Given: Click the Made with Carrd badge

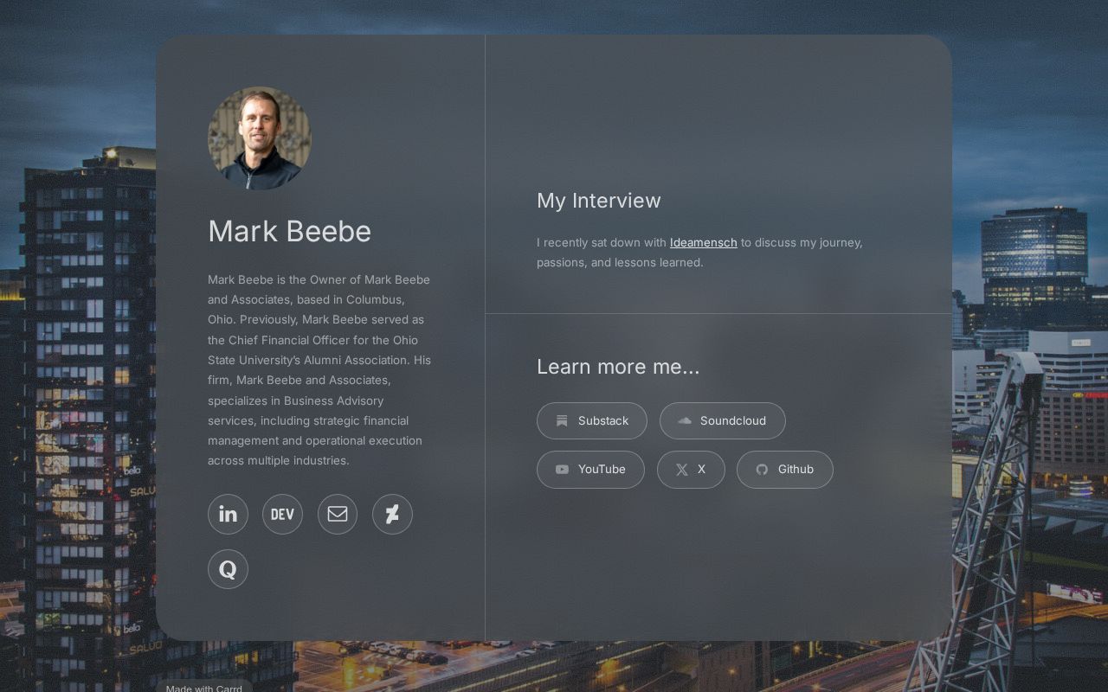Looking at the screenshot, I should coord(204,689).
